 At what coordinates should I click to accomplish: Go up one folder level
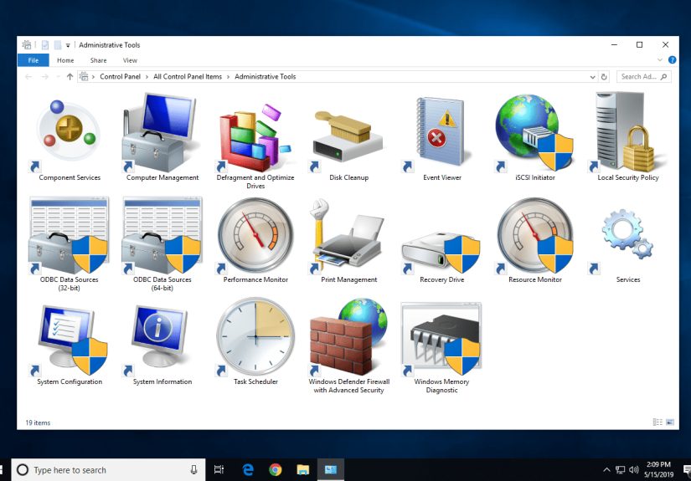(x=70, y=77)
